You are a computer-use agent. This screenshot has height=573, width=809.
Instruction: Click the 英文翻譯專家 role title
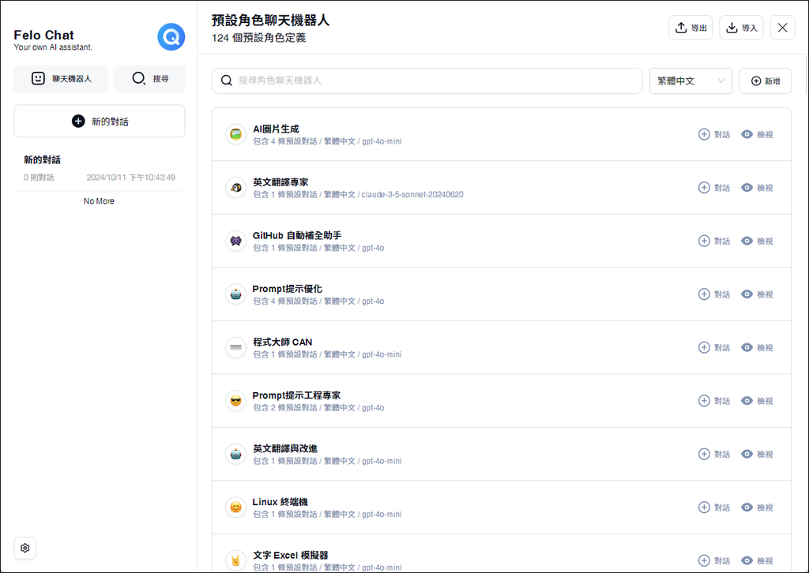(x=280, y=182)
